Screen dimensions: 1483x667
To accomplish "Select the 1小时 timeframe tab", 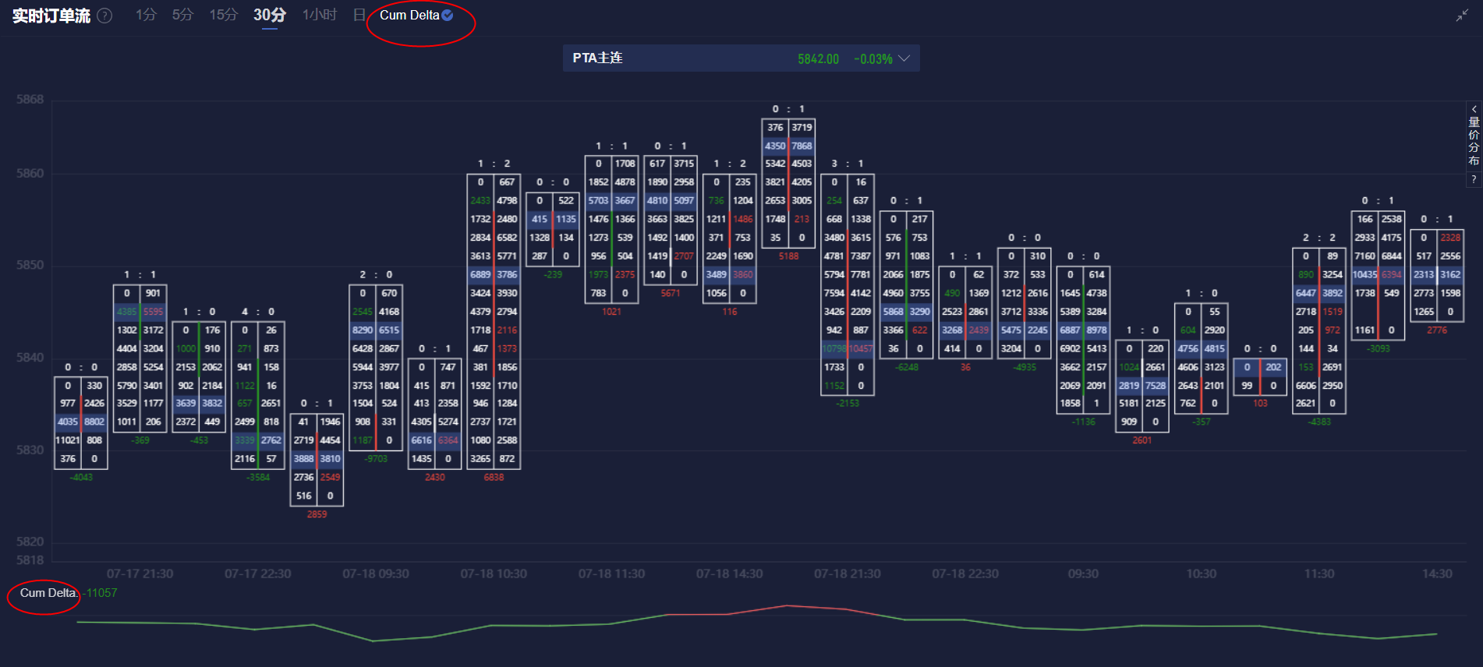I will click(x=320, y=15).
